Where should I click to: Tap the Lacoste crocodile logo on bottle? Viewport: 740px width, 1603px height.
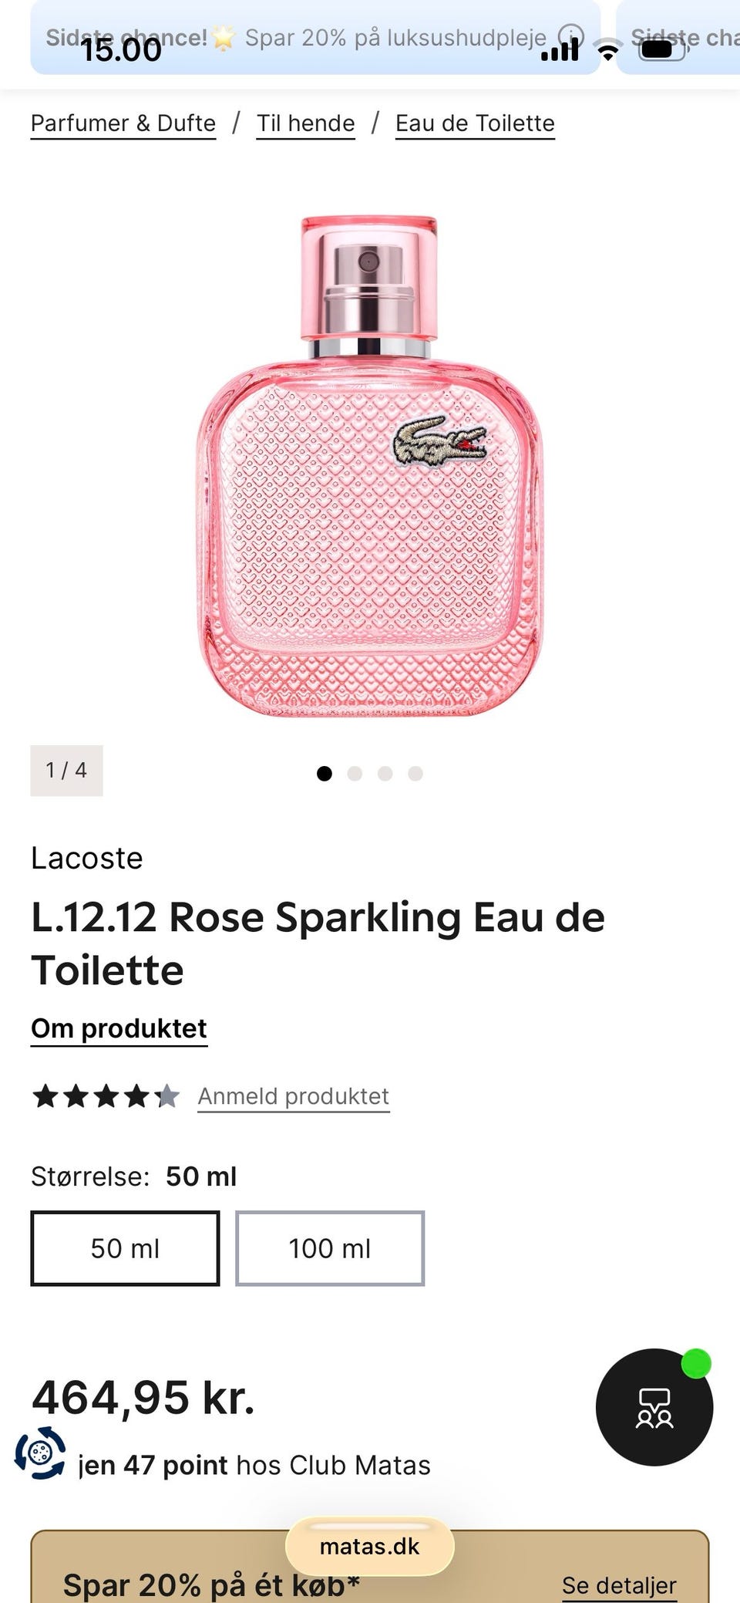point(439,443)
